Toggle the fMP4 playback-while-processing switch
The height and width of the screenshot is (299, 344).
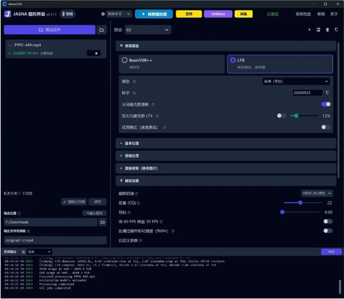328,231
